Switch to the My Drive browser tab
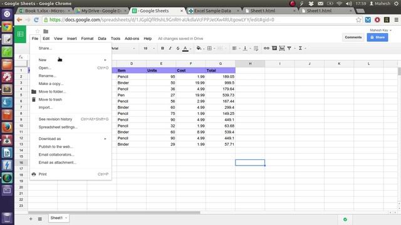 (101, 11)
